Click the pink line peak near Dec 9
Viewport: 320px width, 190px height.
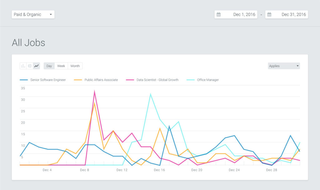[94, 91]
